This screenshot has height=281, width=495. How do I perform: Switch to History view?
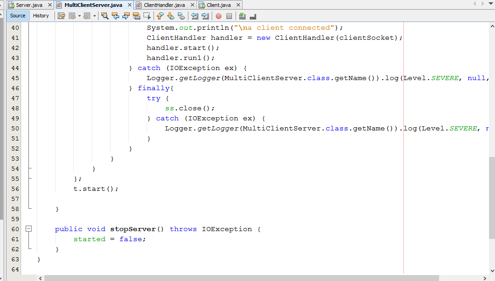click(41, 16)
